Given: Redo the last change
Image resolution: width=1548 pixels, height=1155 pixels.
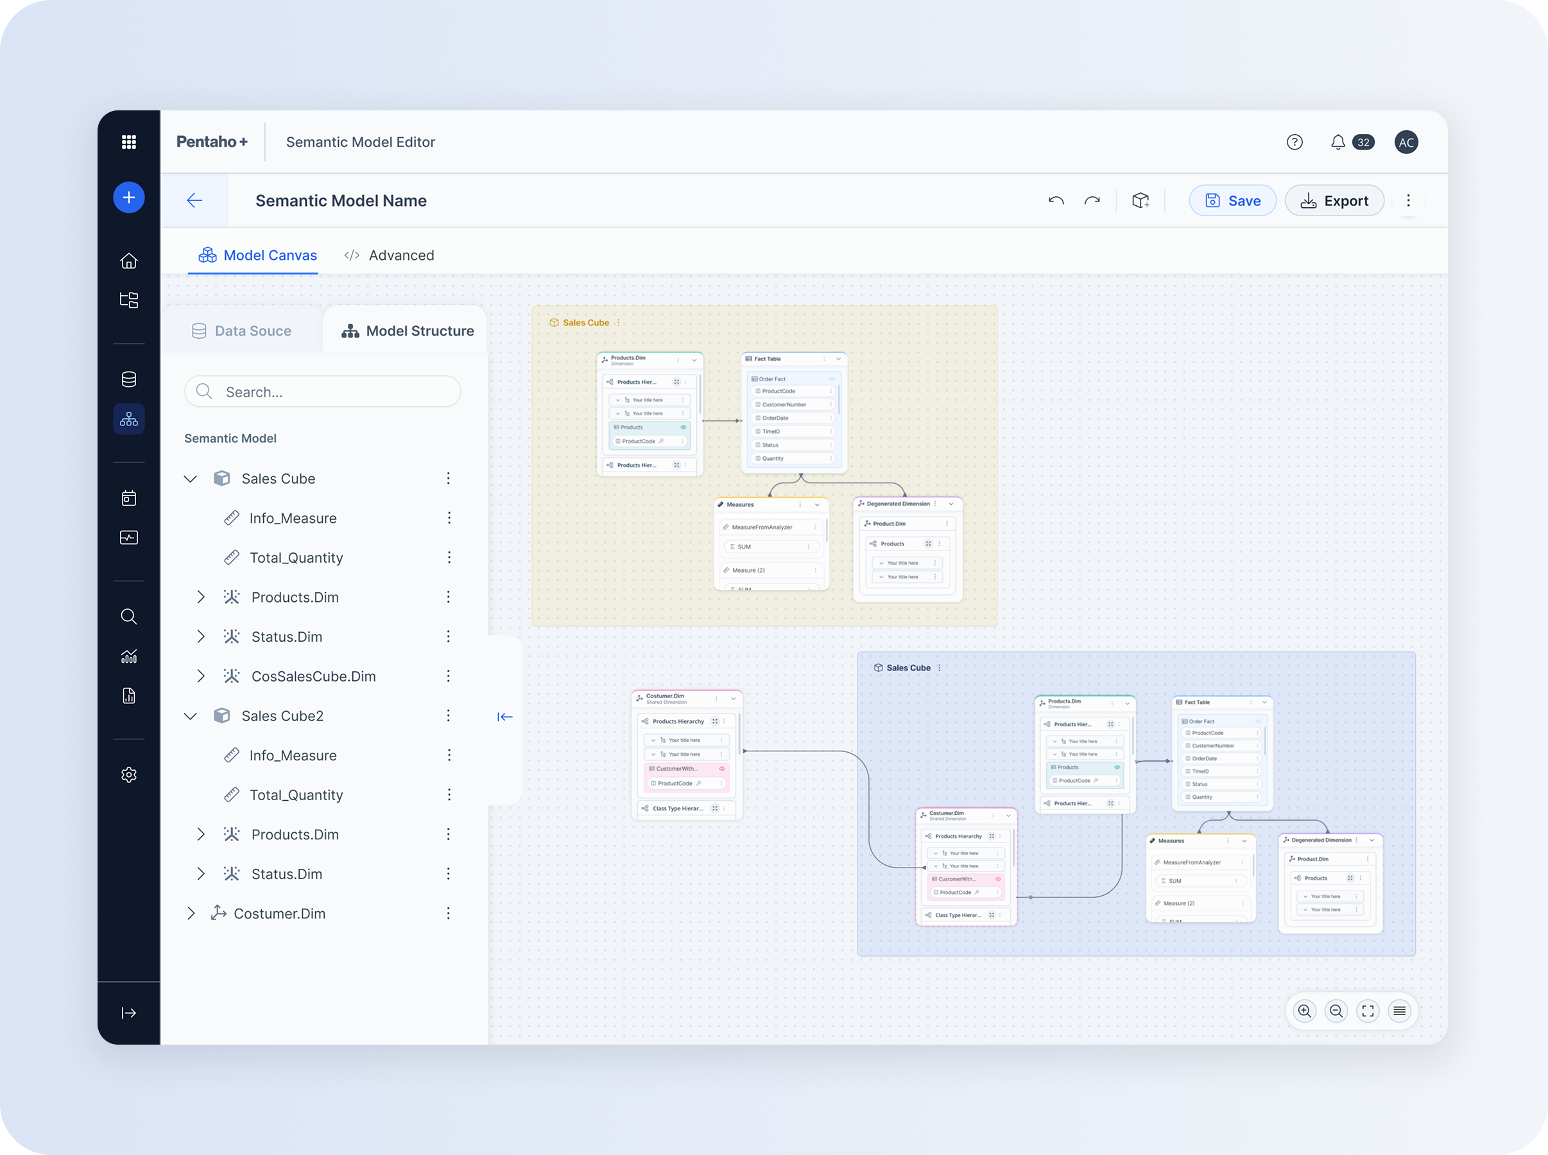Looking at the screenshot, I should tap(1092, 201).
